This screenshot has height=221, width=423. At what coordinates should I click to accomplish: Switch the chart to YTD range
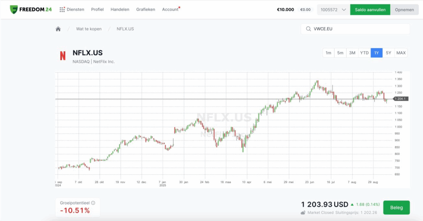click(364, 53)
